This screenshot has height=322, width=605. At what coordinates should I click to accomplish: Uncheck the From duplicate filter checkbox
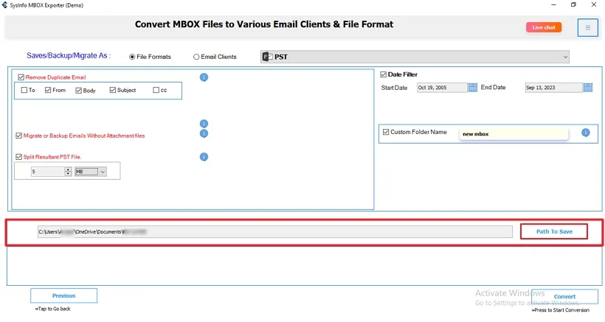pyautogui.click(x=48, y=90)
